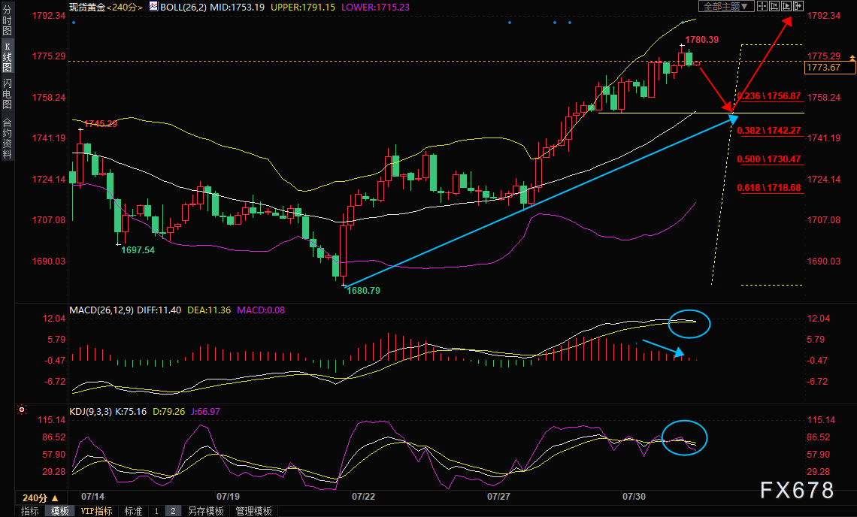857x517 pixels.
Task: Click the chart jump-to-start axis icon
Action: pos(774,6)
